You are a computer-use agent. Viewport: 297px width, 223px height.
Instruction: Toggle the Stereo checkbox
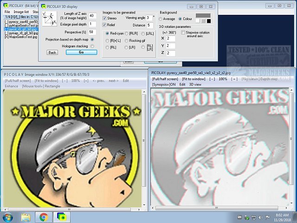coord(104,18)
